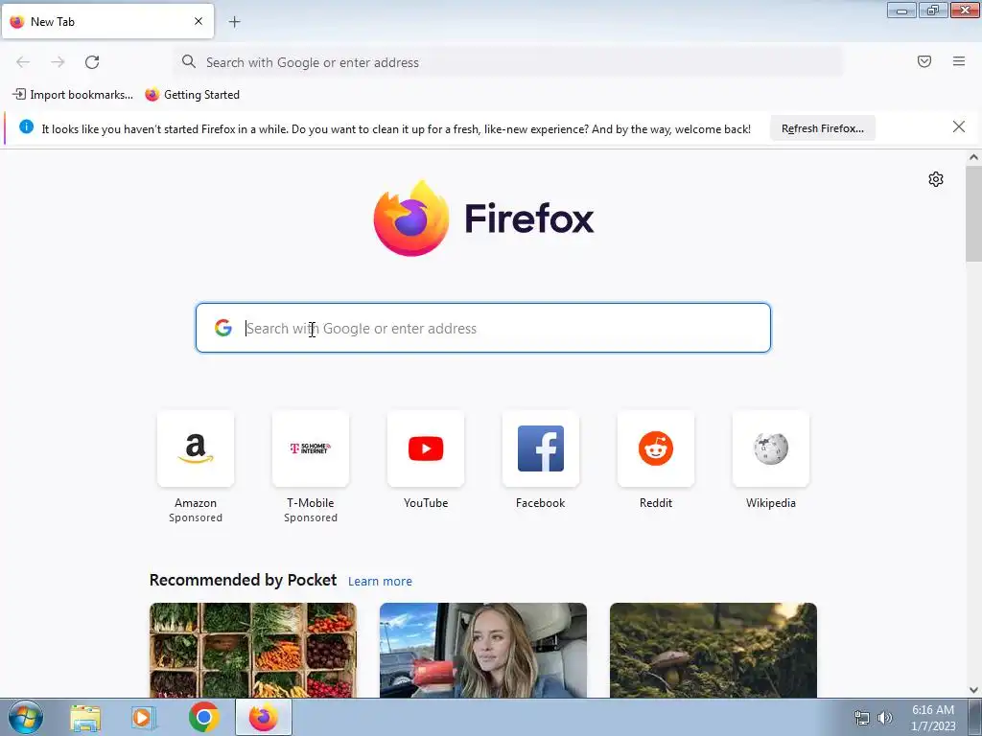The height and width of the screenshot is (736, 982).
Task: Reload the current page
Action: pos(92,62)
